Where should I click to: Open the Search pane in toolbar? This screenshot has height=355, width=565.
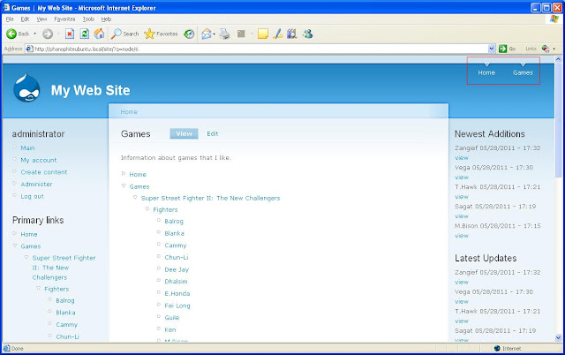(124, 34)
